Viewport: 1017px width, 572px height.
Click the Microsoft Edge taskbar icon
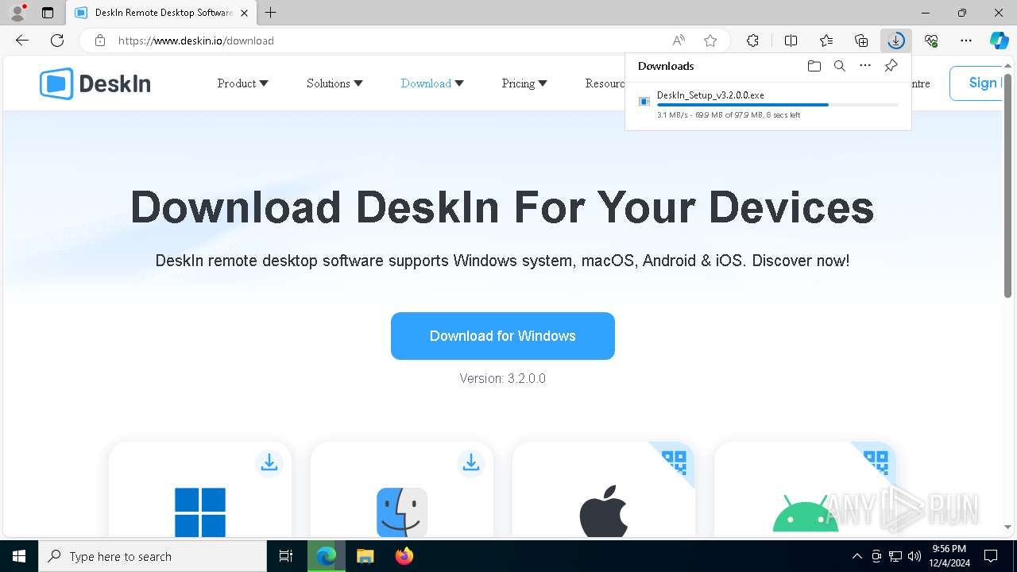click(327, 556)
